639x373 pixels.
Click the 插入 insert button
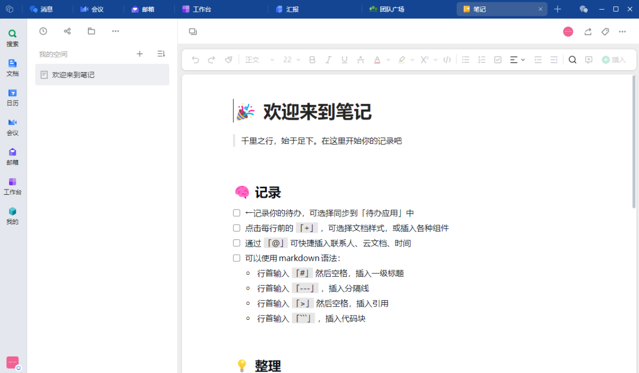(614, 60)
